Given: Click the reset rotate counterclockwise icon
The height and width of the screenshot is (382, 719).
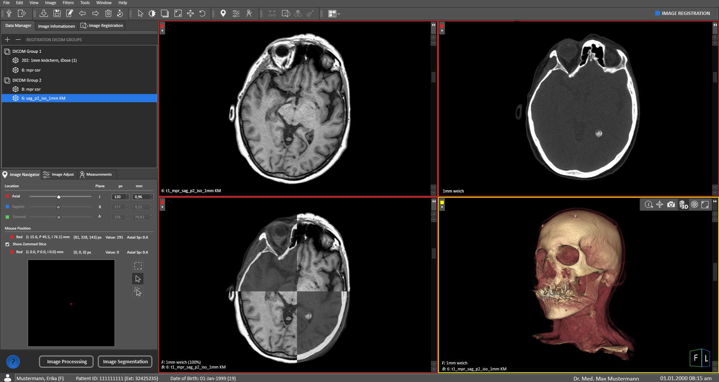Looking at the screenshot, I should pyautogui.click(x=202, y=13).
